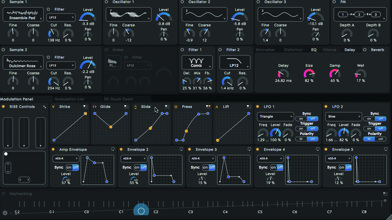This screenshot has width=392, height=220.
Task: Open Oscillator 1 waveform dropdown
Action: [x=128, y=14]
